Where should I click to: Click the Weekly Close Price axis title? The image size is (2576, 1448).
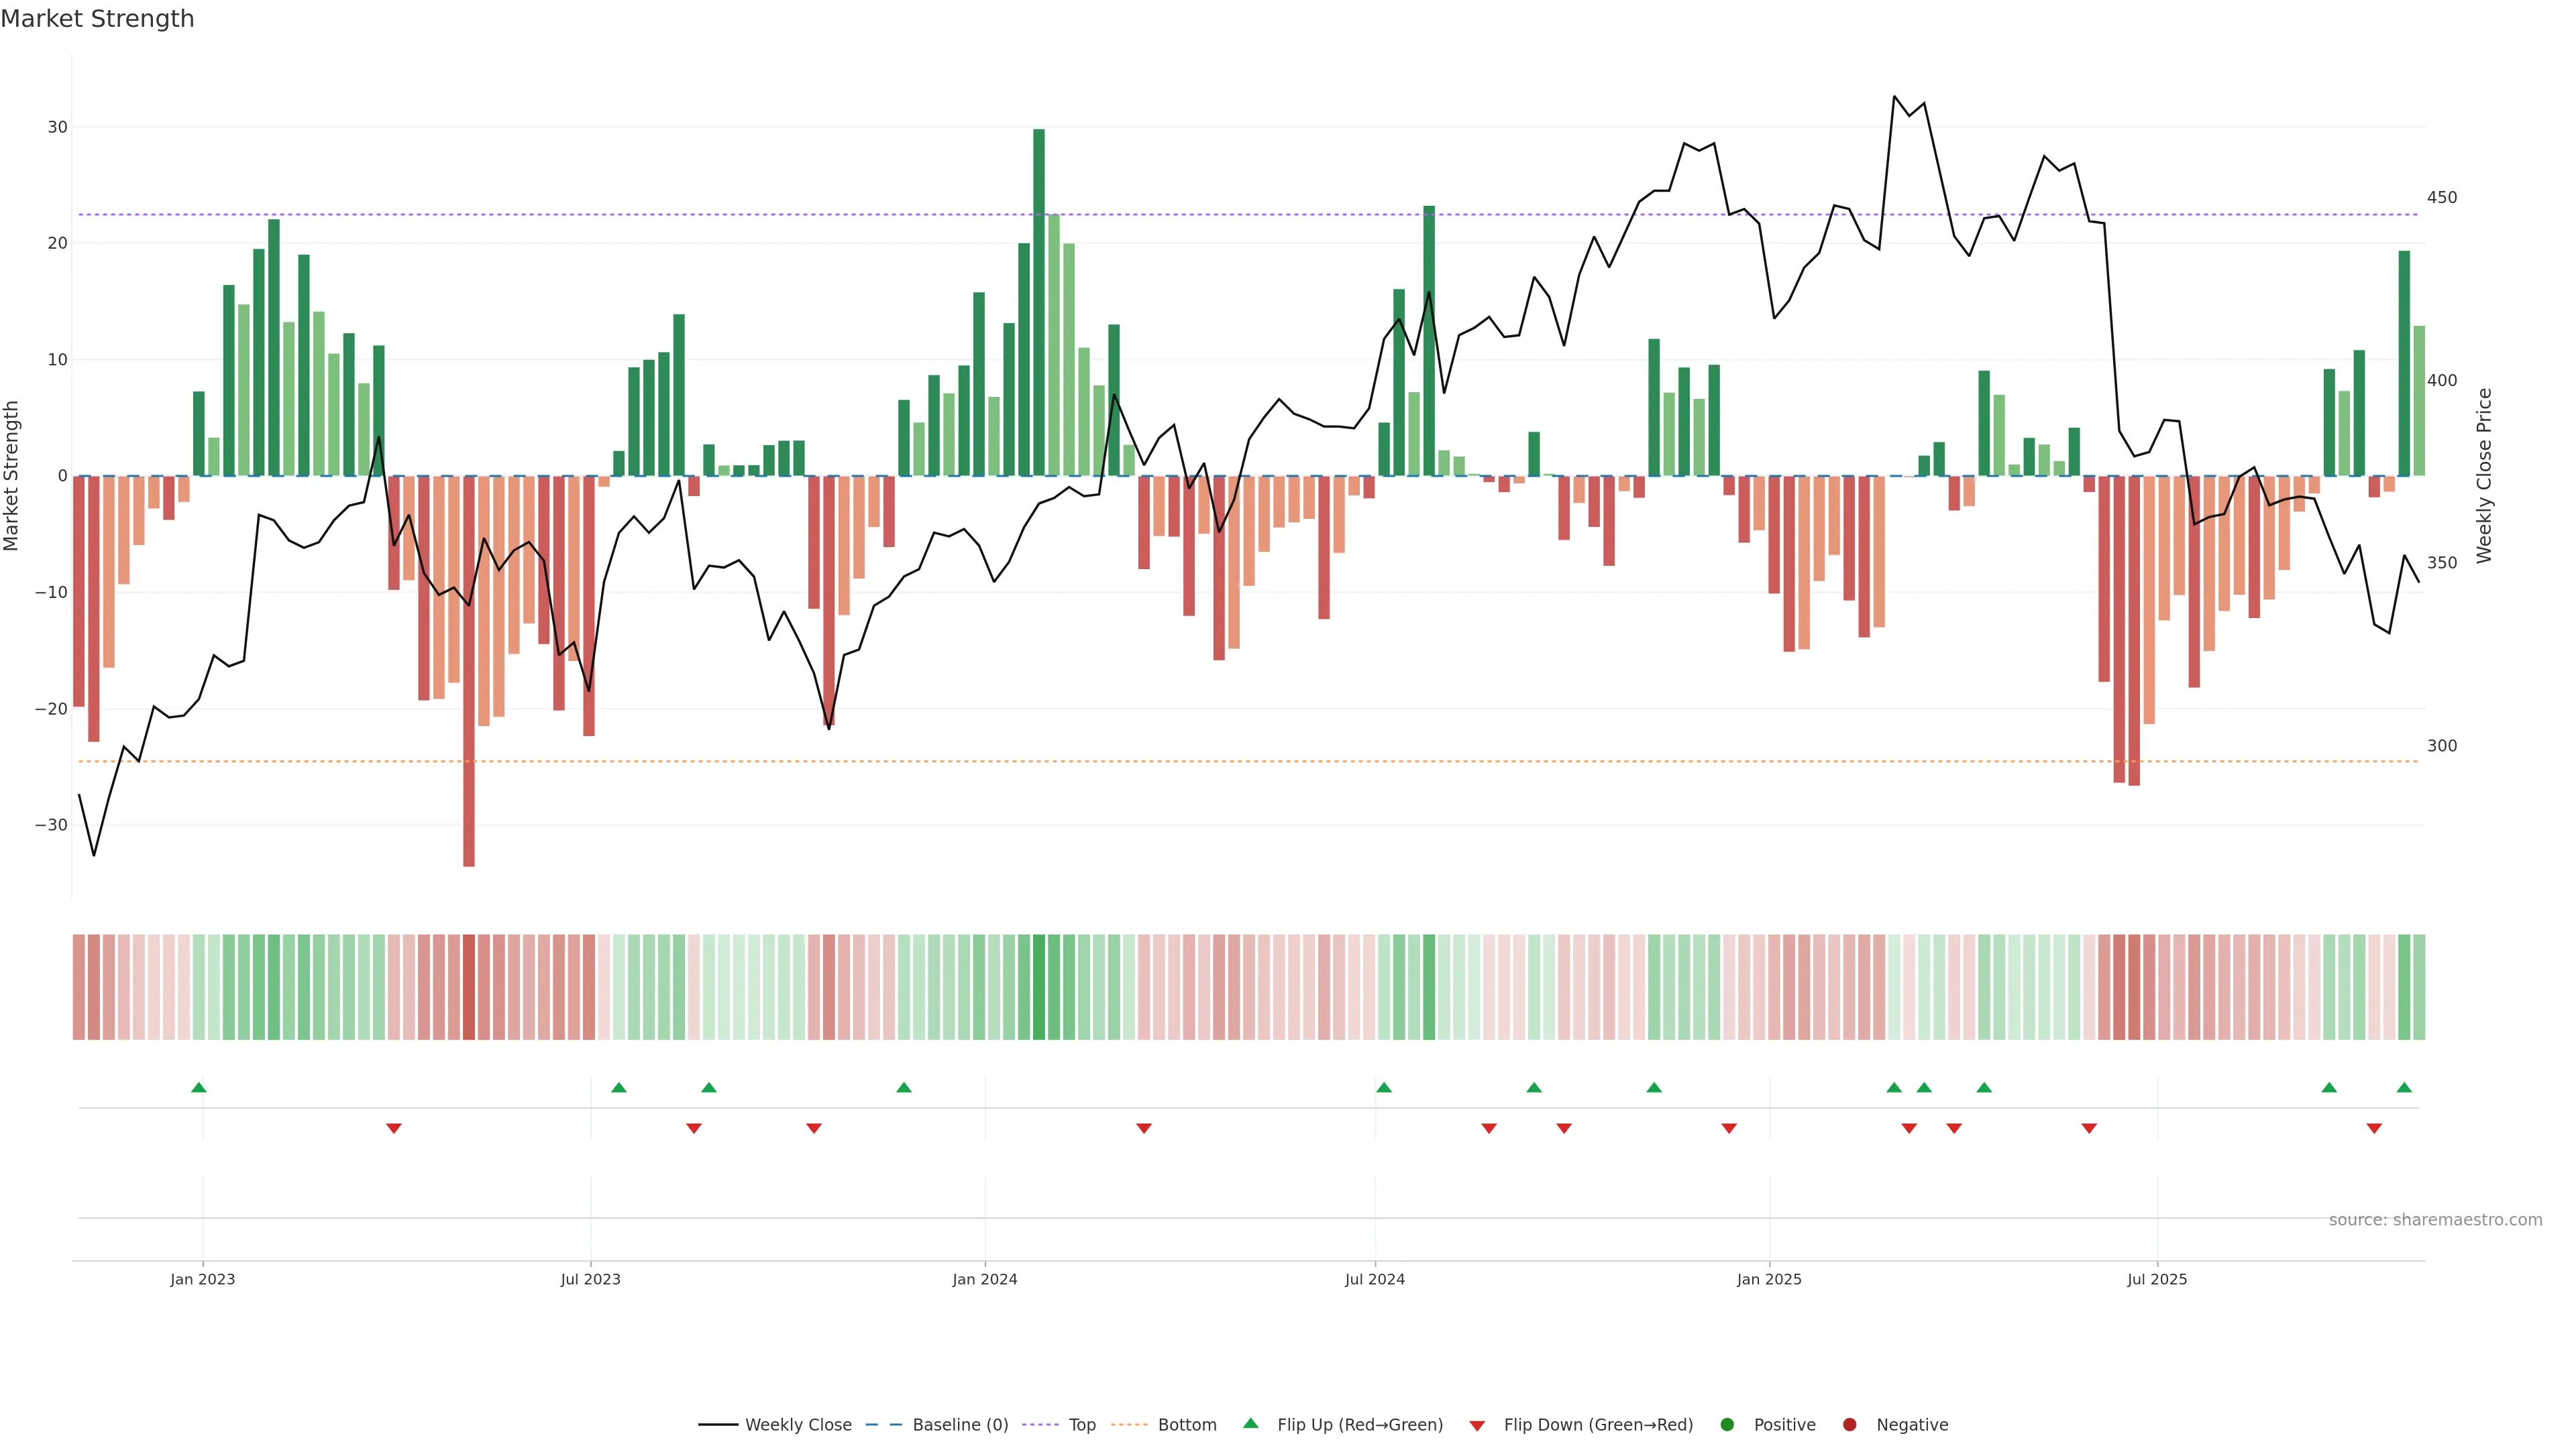(2484, 476)
